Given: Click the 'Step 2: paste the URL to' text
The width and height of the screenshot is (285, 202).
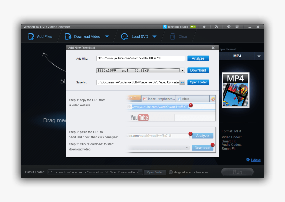Looking at the screenshot, I should [x=86, y=132].
